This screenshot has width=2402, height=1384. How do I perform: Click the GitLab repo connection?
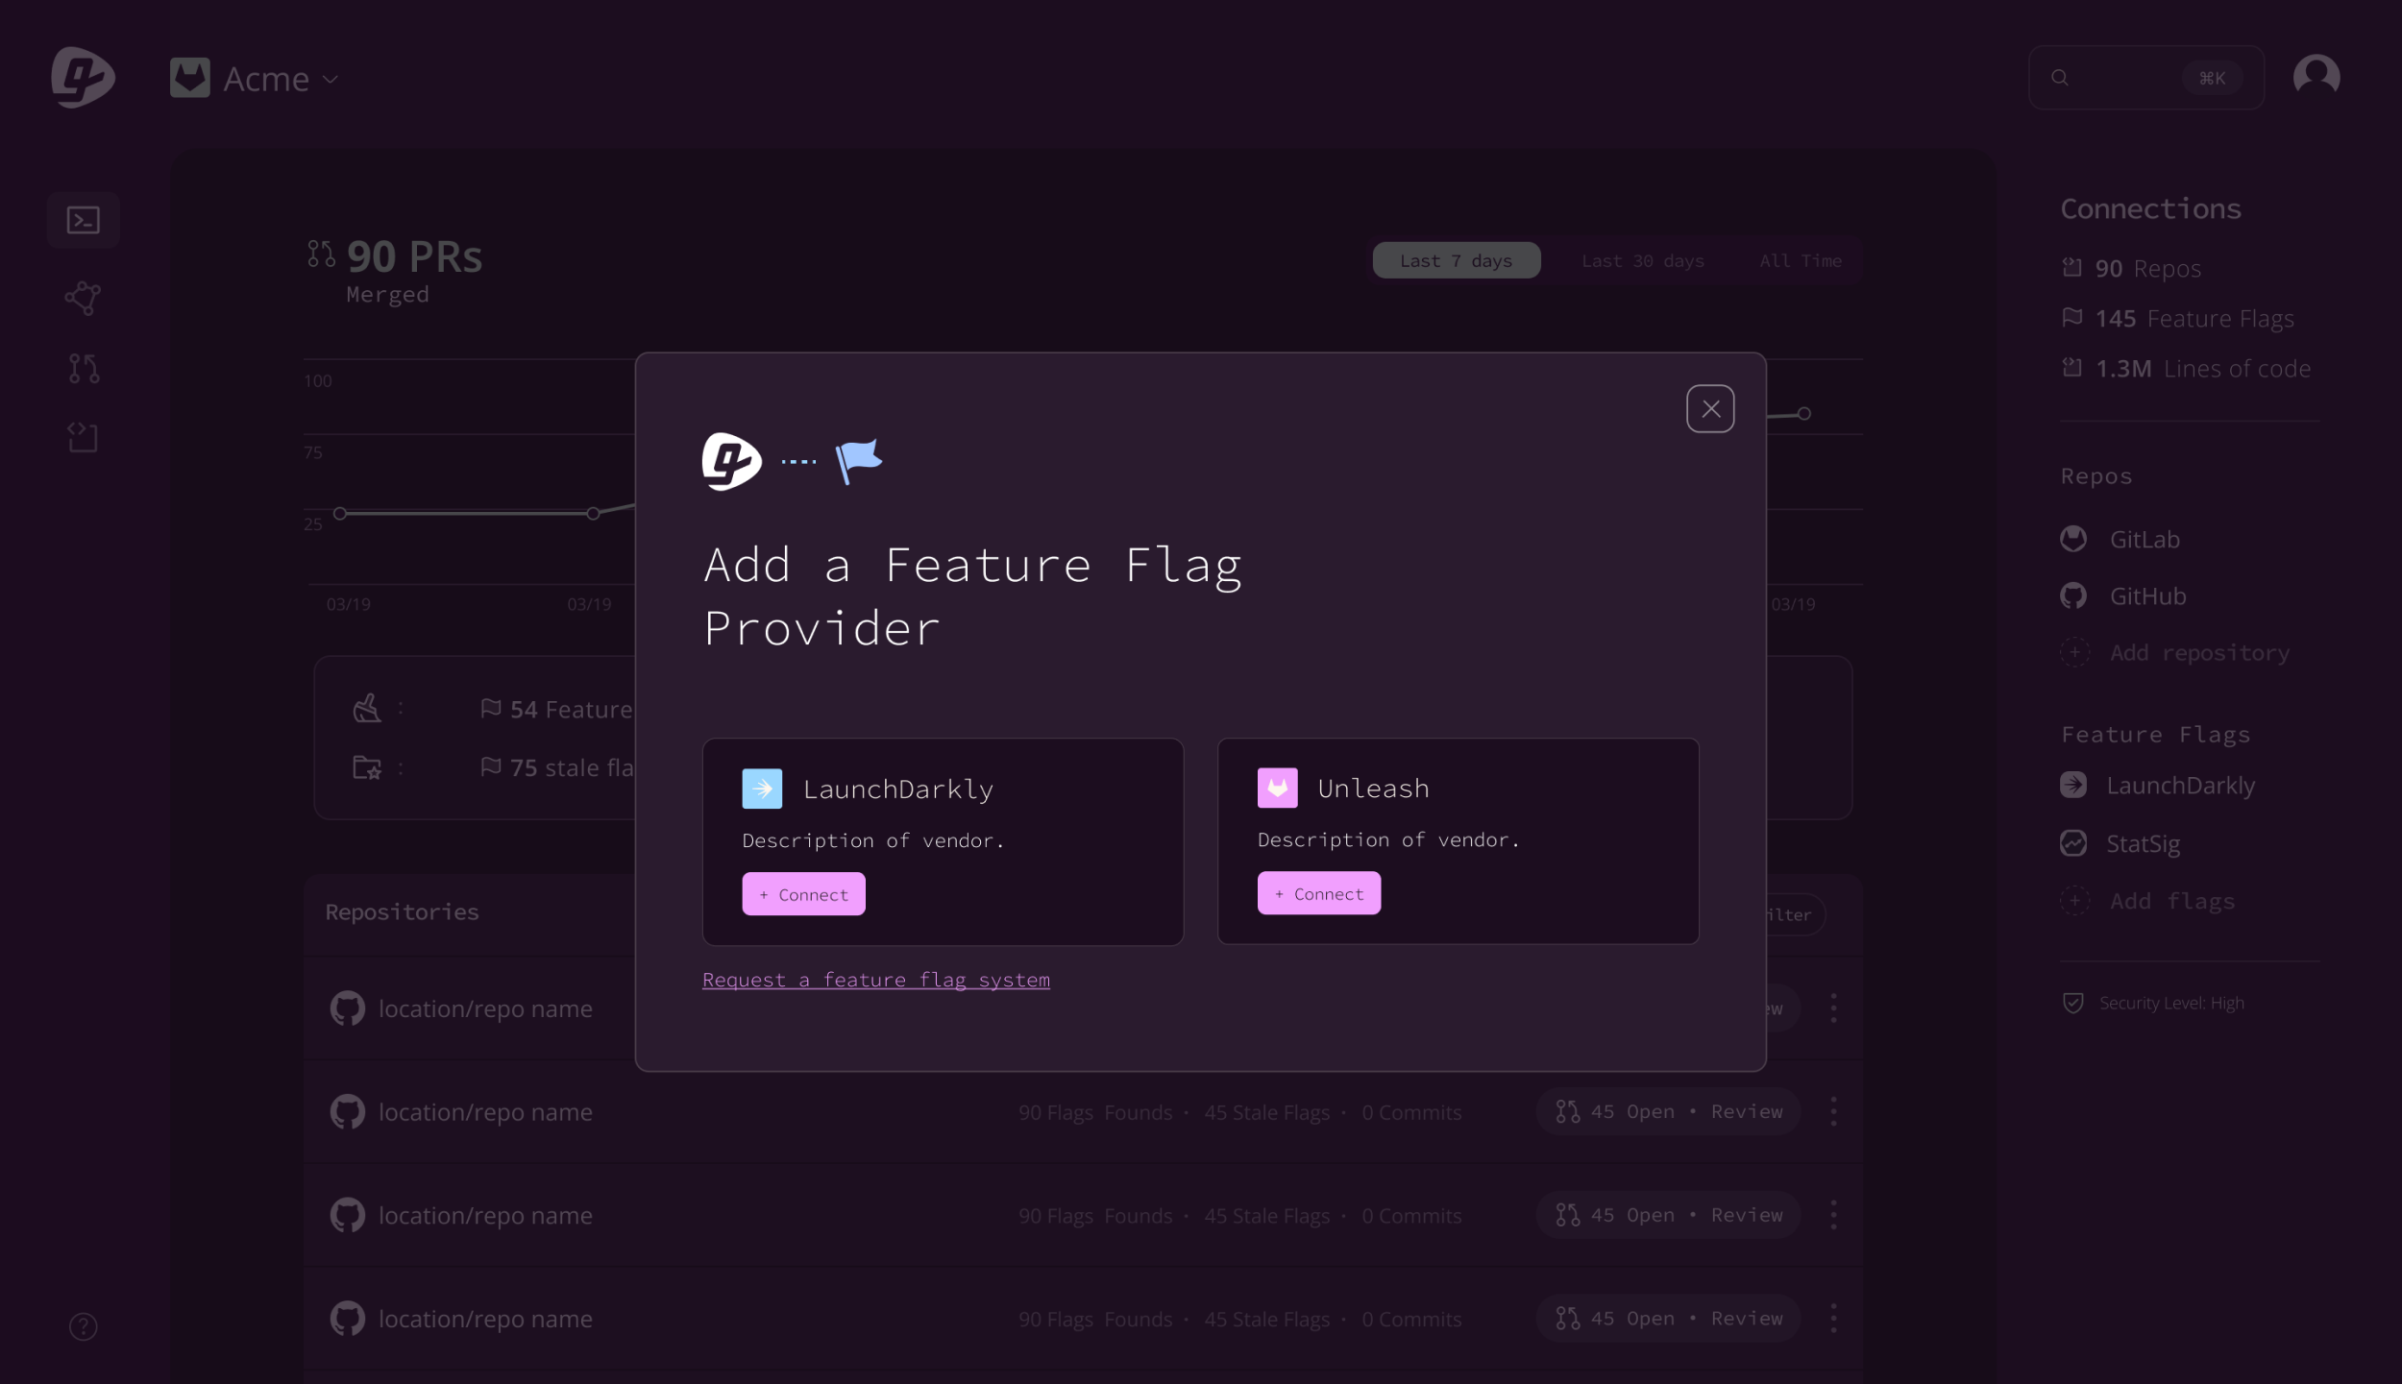pos(2120,540)
